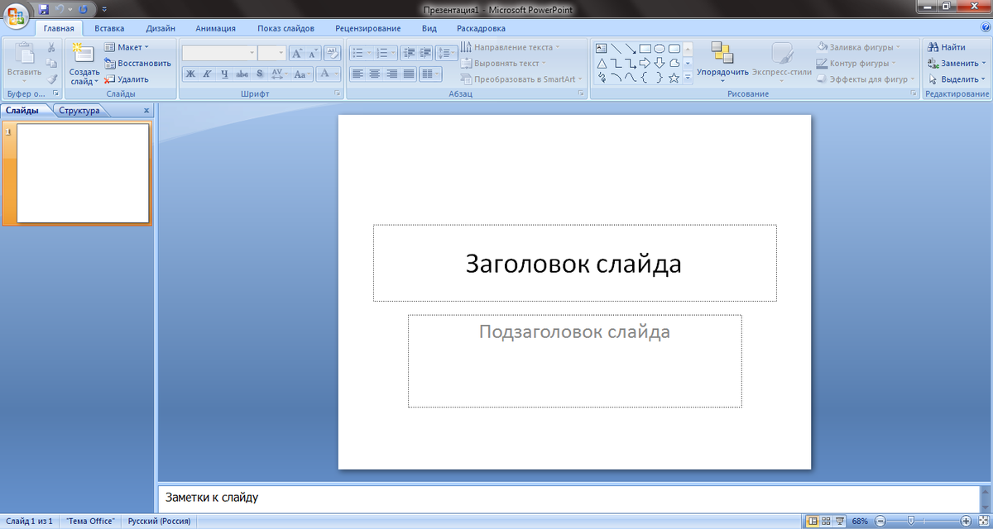993x529 pixels.
Task: Toggle bold formatting (Ж) in Шрифт group
Action: tap(190, 74)
